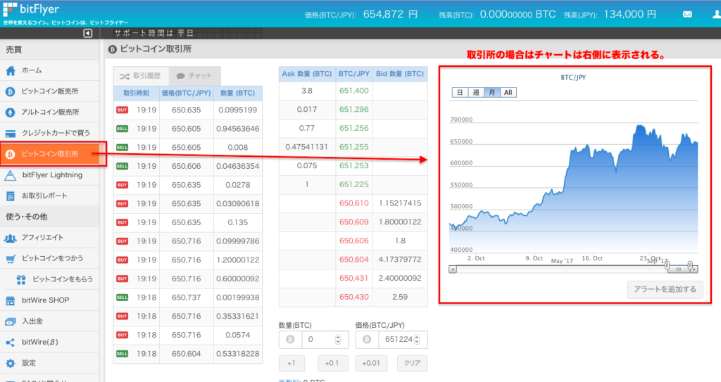Select the 日 chart range
The image size is (721, 382).
(460, 92)
